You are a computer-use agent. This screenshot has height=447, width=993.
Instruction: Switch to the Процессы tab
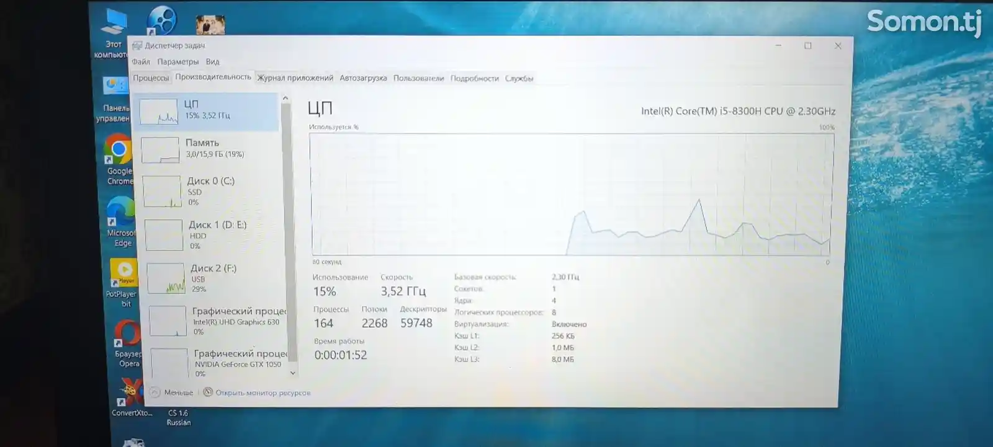click(151, 77)
